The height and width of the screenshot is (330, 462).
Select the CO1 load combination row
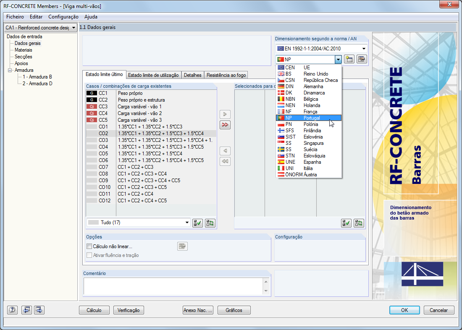pos(151,127)
